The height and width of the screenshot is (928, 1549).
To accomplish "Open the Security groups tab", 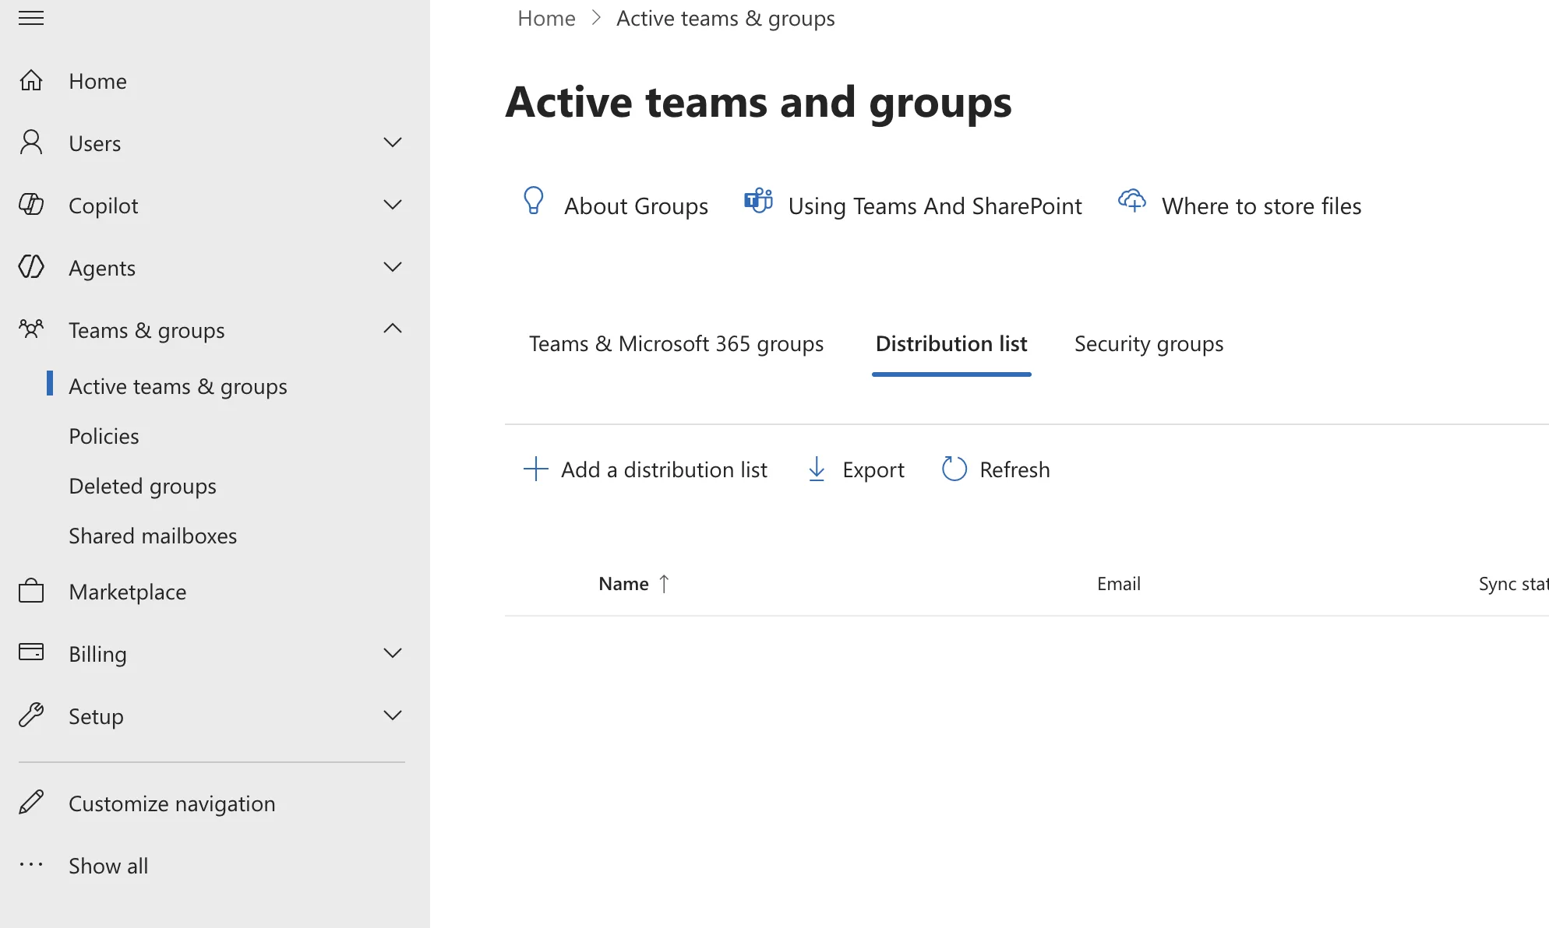I will point(1149,343).
